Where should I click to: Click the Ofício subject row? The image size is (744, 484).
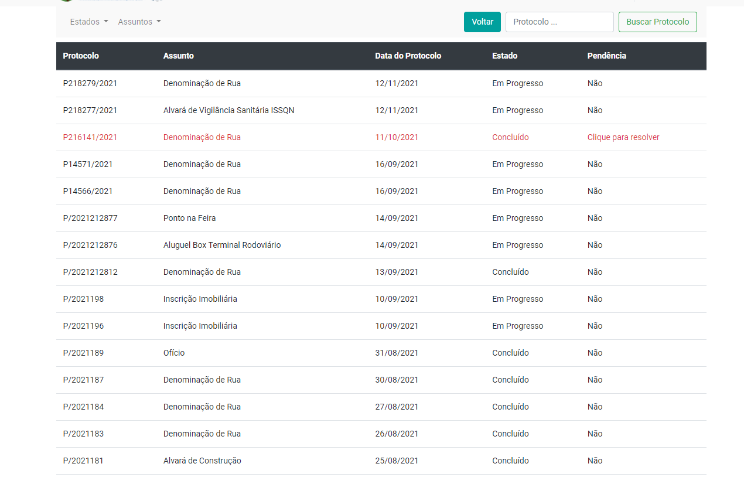pos(174,353)
